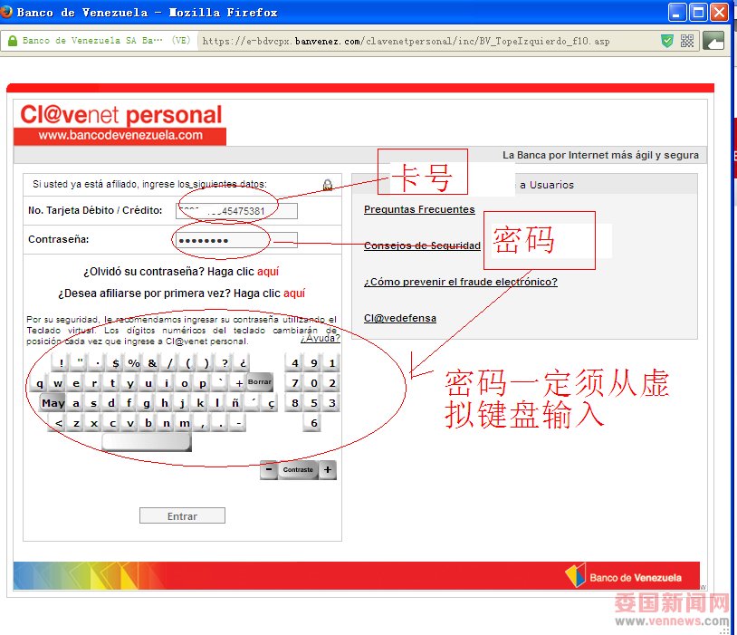This screenshot has width=737, height=635.
Task: Focus the Contraseña password field
Action: [x=236, y=240]
